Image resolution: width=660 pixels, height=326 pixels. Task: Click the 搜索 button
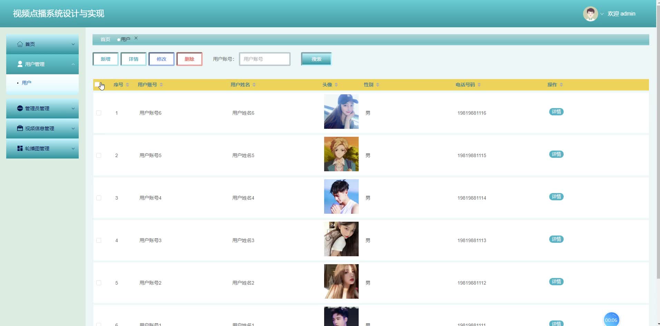(317, 59)
